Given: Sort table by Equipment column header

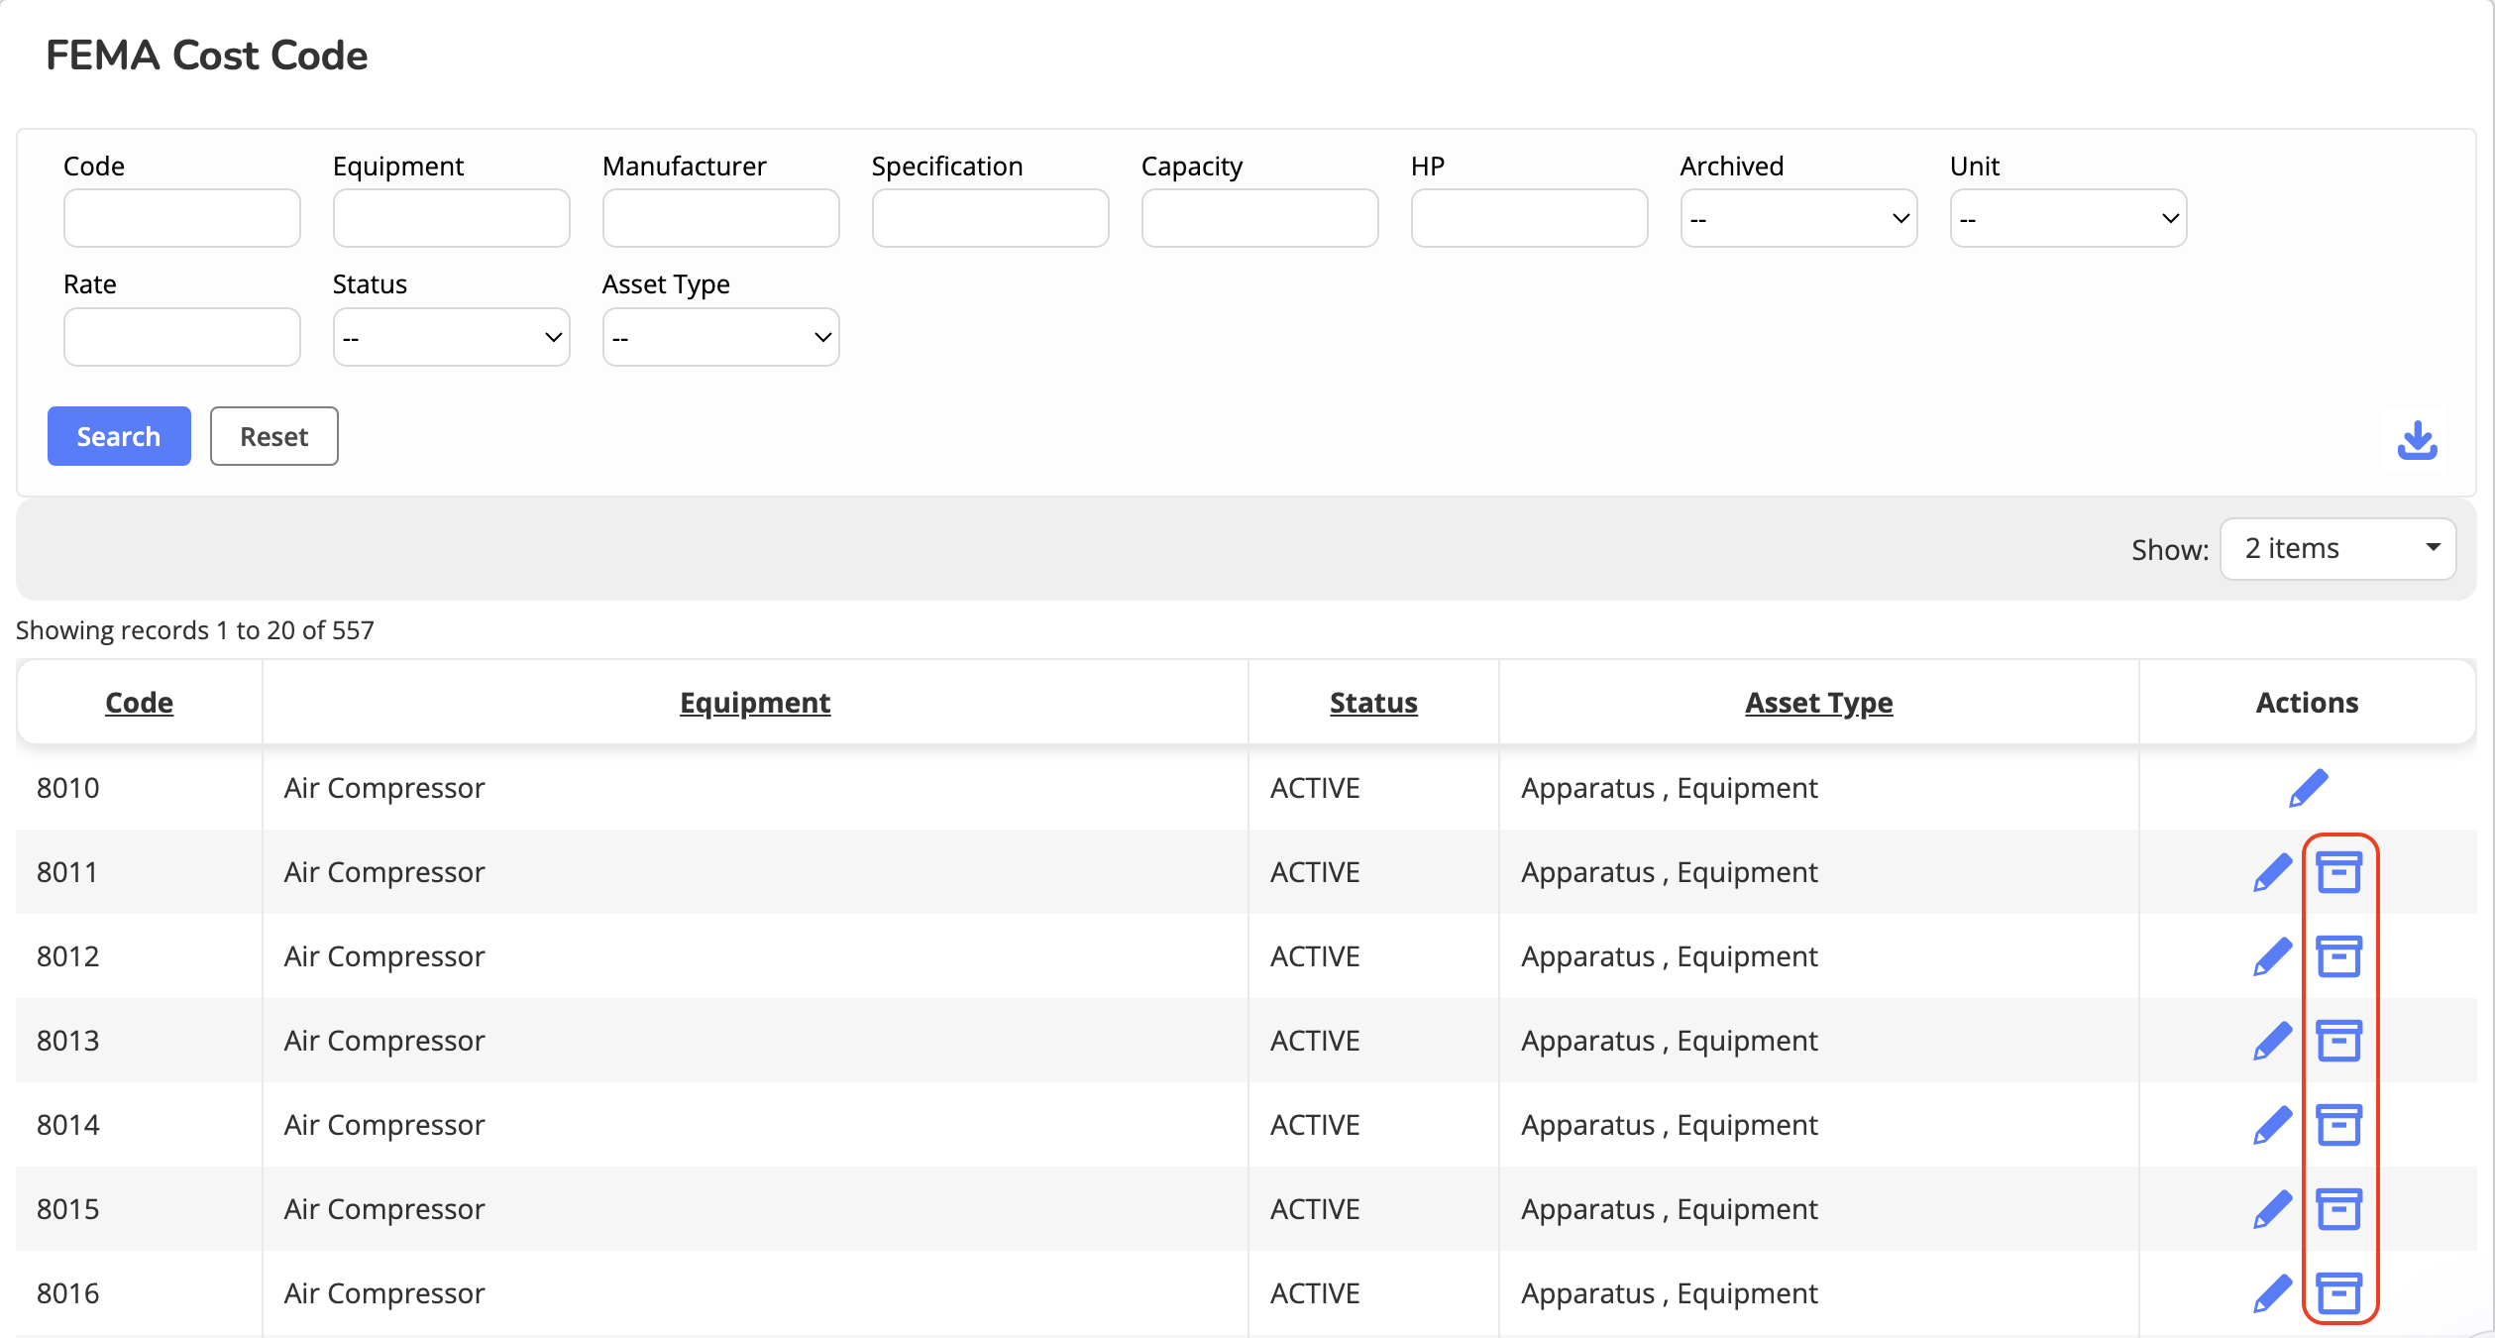Looking at the screenshot, I should pyautogui.click(x=755, y=703).
